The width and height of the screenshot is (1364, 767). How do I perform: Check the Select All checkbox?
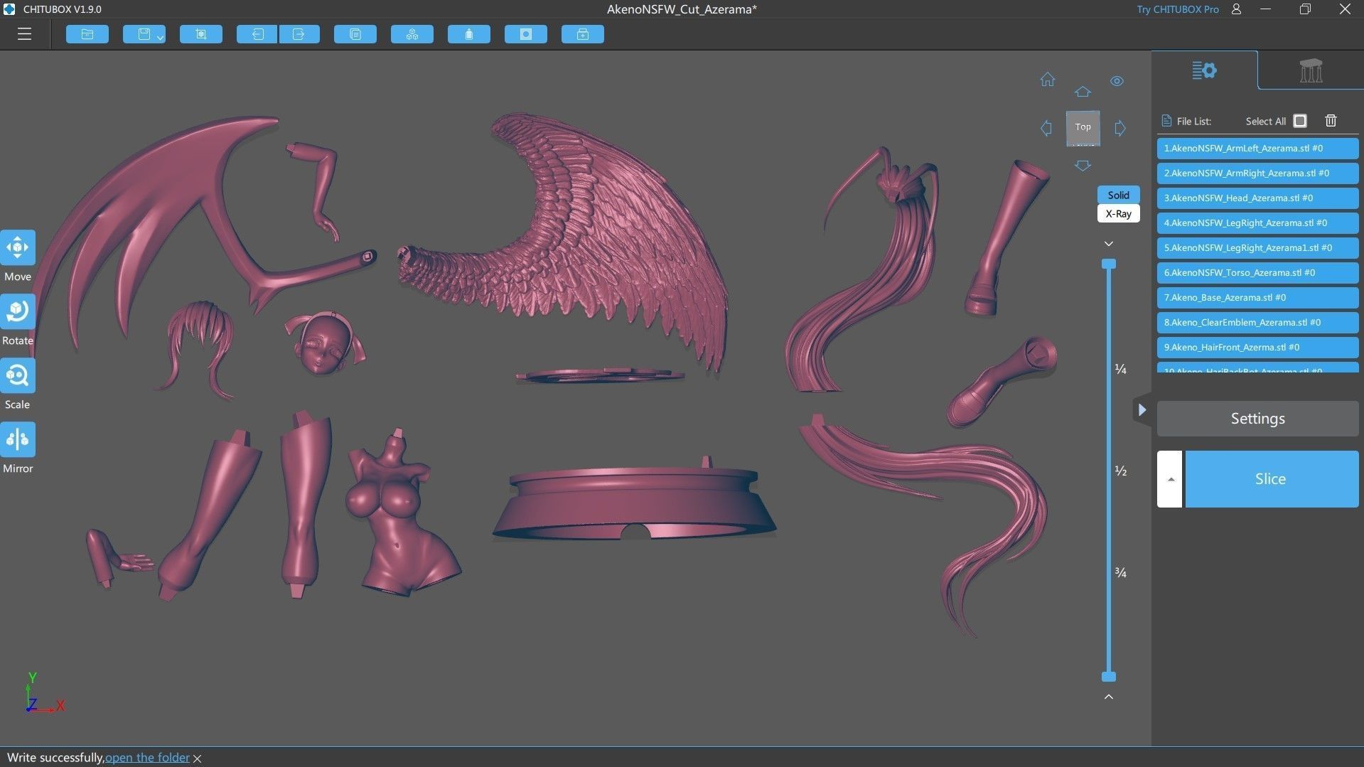coord(1300,121)
